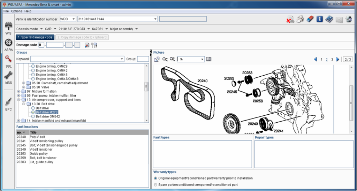
Task: Open Chassis mode dropdown
Action: 41,29
